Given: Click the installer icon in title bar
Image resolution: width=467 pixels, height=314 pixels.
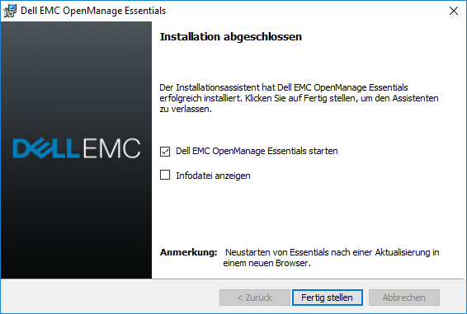Looking at the screenshot, I should [10, 11].
